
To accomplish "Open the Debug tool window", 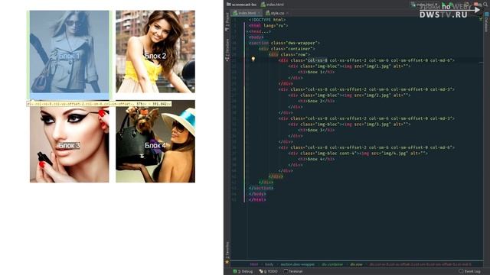I will pyautogui.click(x=243, y=271).
